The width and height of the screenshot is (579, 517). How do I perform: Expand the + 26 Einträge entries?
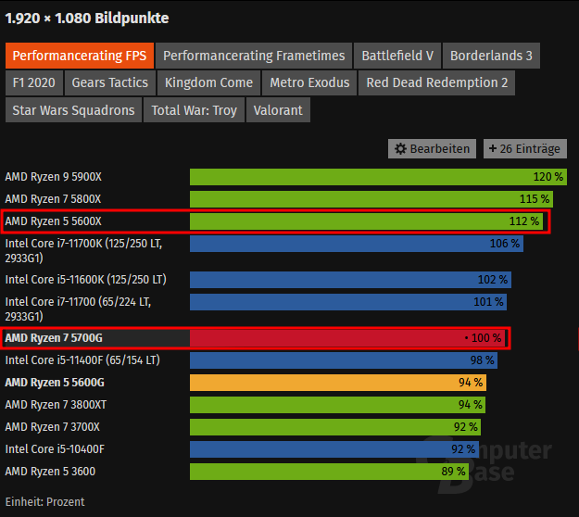pyautogui.click(x=525, y=149)
